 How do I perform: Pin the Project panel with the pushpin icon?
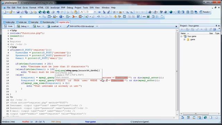click(216, 26)
